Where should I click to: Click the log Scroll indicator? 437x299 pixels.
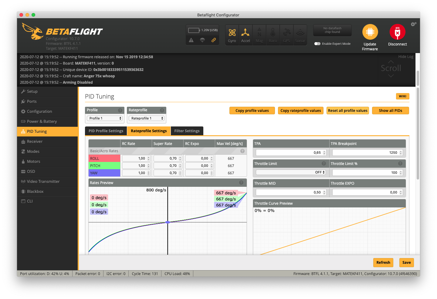(391, 68)
